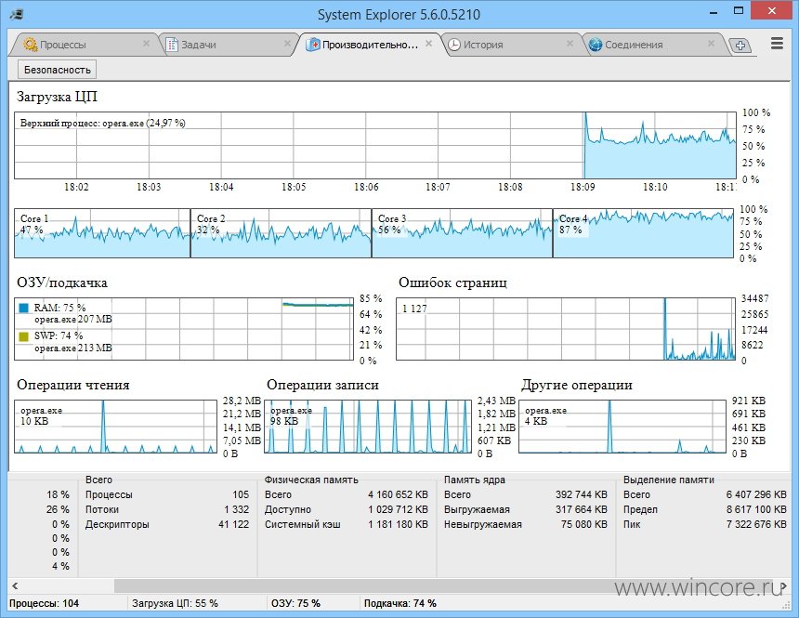The image size is (799, 618).
Task: Open the История tab
Action: 511,45
